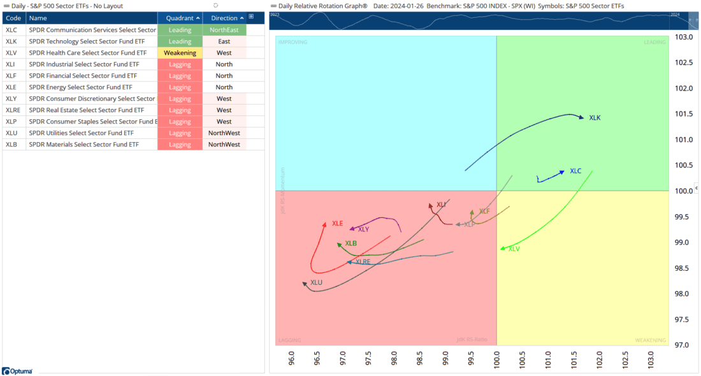The width and height of the screenshot is (701, 376).
Task: Click the Leading badge for XLC
Action: [x=180, y=29]
